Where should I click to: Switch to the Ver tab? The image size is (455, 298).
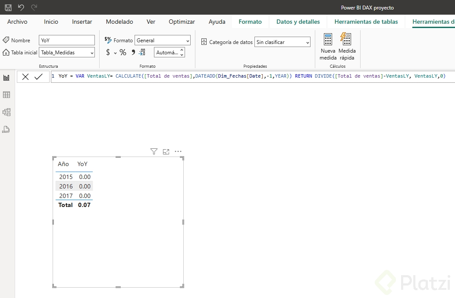point(151,22)
